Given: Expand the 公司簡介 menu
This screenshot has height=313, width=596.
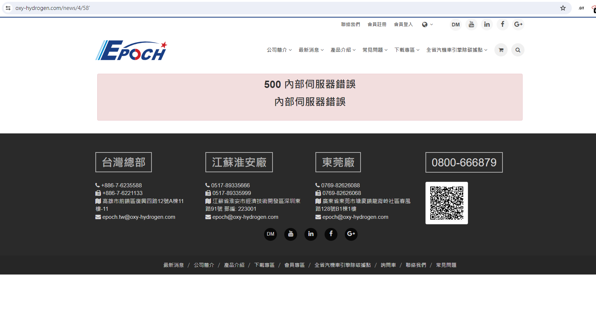Looking at the screenshot, I should click(x=279, y=50).
